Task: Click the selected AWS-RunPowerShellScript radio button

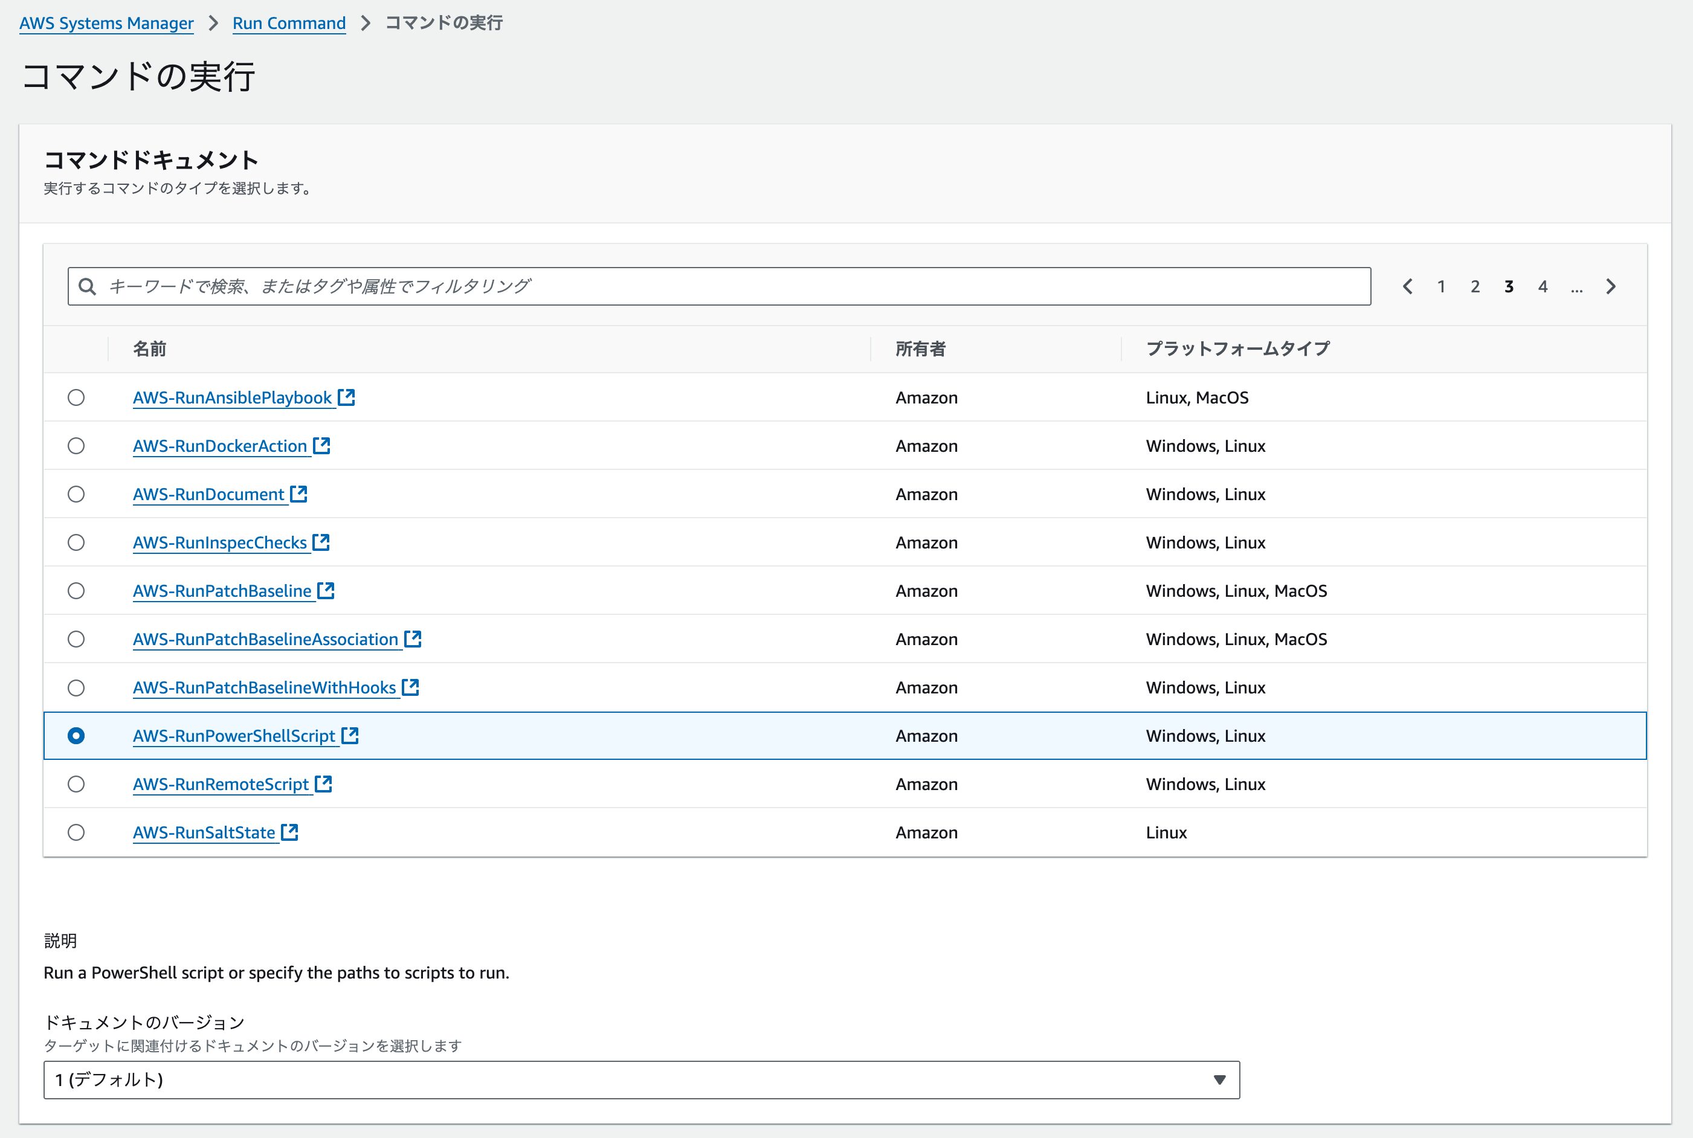Action: (x=76, y=735)
